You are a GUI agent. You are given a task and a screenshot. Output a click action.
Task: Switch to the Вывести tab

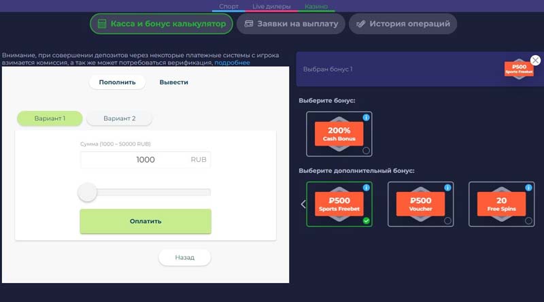click(173, 82)
